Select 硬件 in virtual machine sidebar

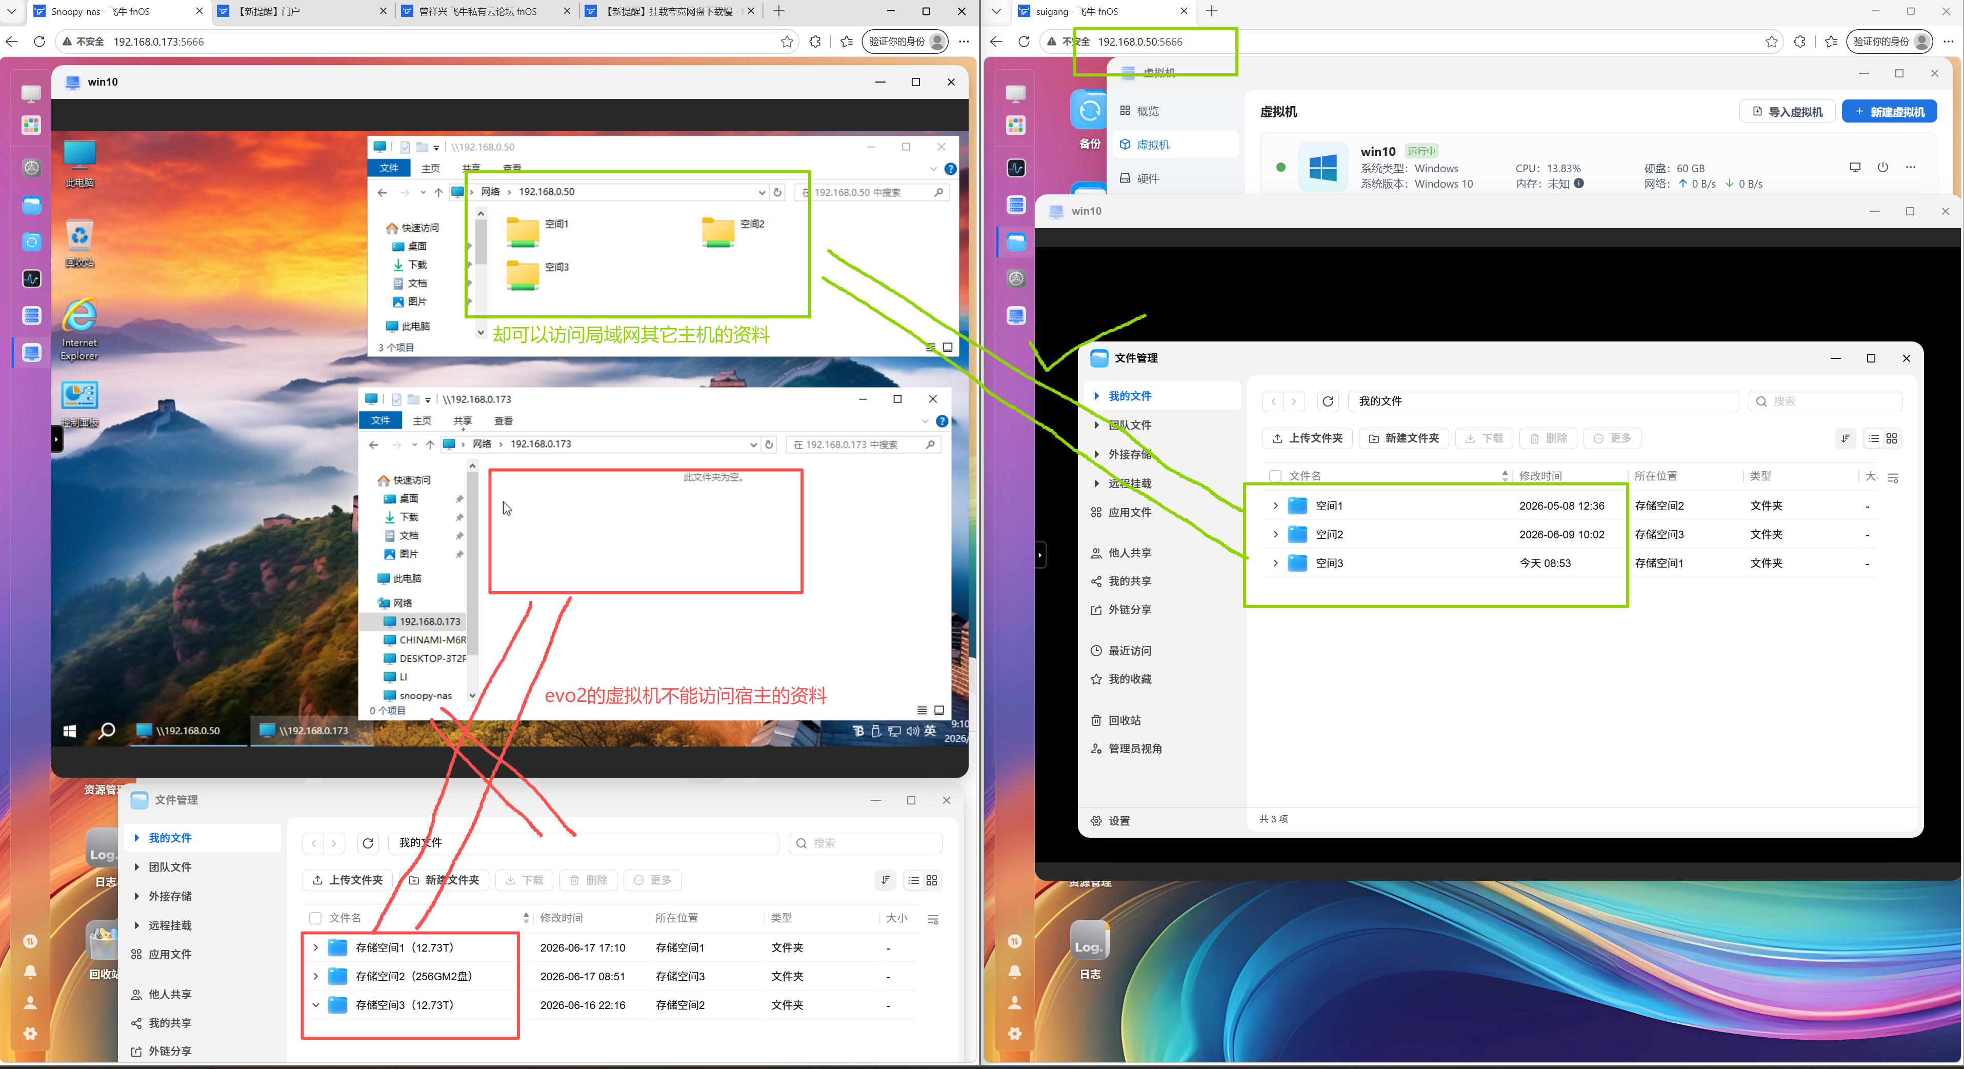pyautogui.click(x=1175, y=178)
